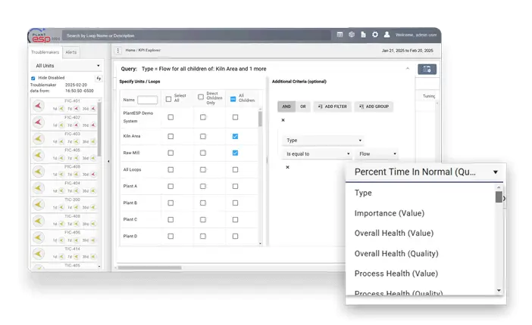Click the globe icon in header

tap(352, 34)
